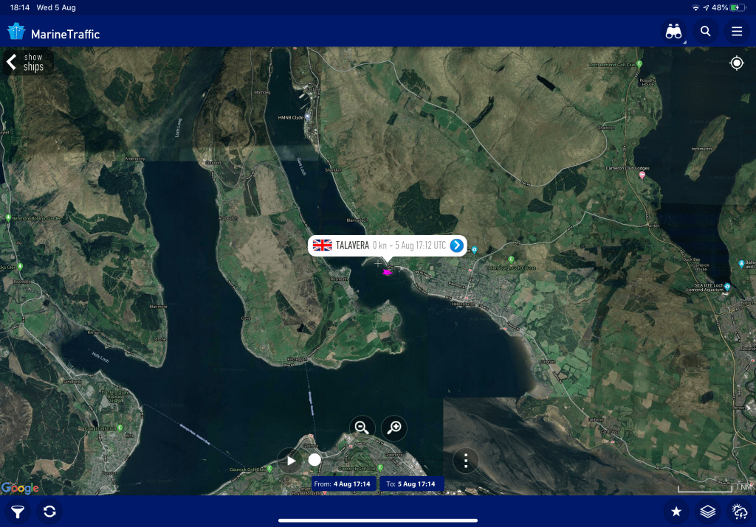Click the MarineTraffic logo
Viewport: 756px width, 527px height.
53,33
